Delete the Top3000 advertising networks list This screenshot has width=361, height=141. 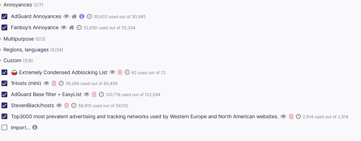coord(291,117)
